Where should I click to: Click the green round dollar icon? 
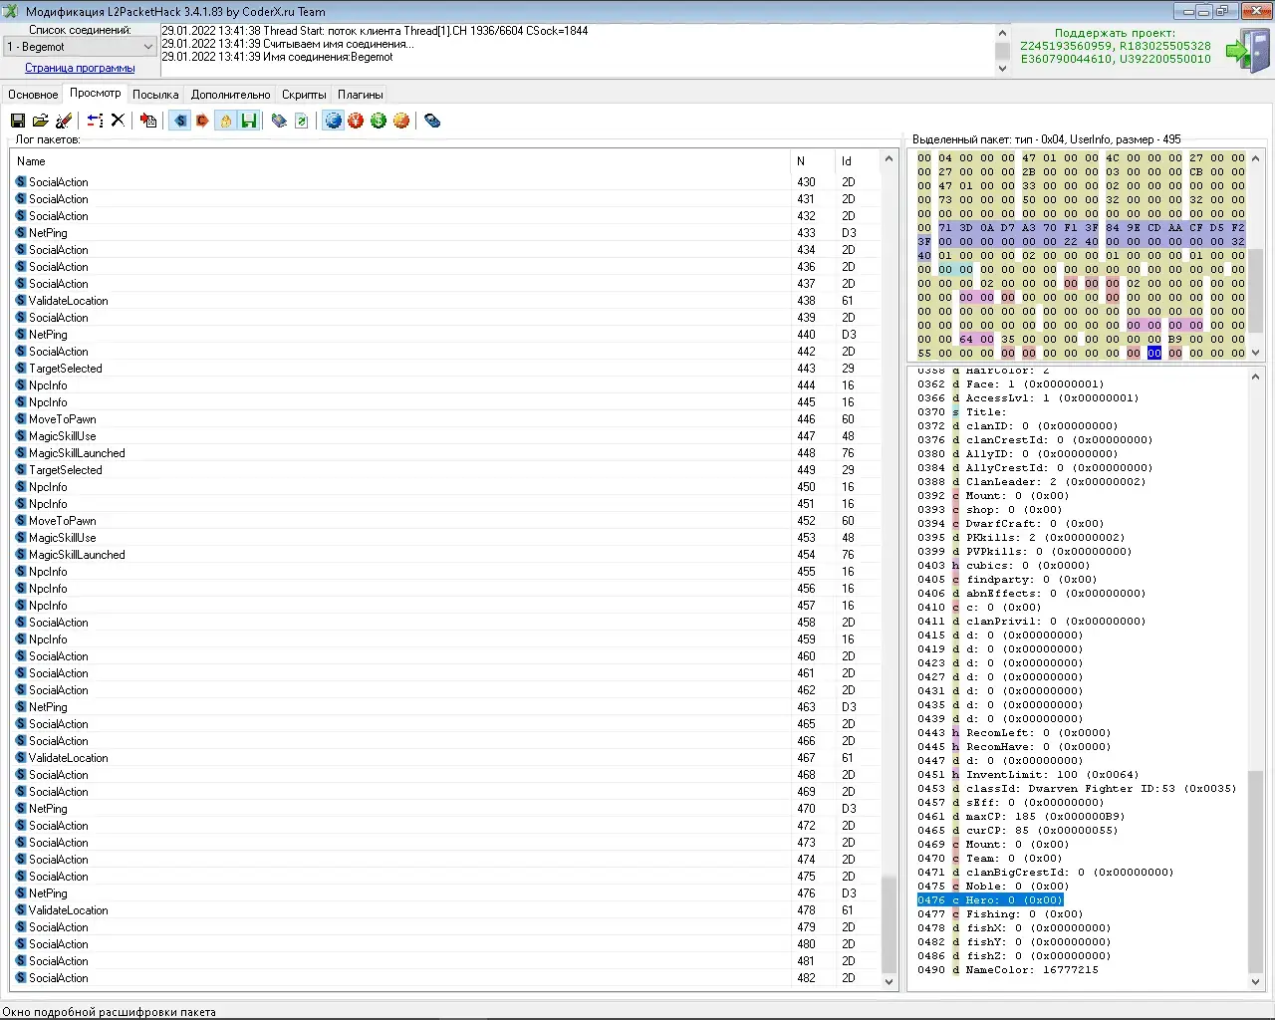pyautogui.click(x=379, y=121)
